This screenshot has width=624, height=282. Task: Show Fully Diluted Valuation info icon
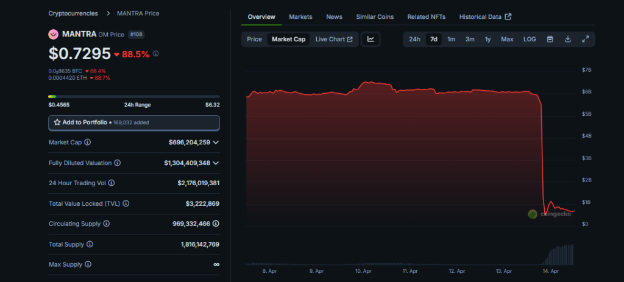tap(118, 163)
